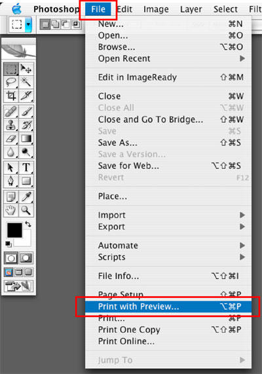Image resolution: width=262 pixels, height=374 pixels.
Task: Select the Eraser tool
Action: [11, 139]
